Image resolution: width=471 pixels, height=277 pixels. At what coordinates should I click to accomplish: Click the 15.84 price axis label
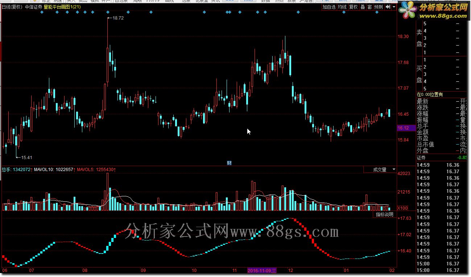[403, 140]
